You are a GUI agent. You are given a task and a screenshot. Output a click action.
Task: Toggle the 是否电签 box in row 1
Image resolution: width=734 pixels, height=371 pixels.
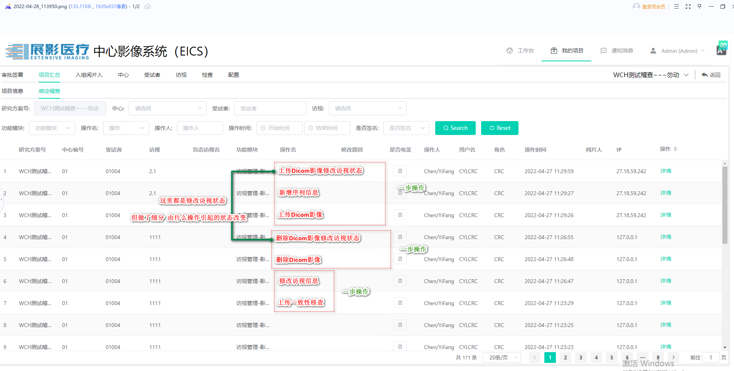coord(400,171)
